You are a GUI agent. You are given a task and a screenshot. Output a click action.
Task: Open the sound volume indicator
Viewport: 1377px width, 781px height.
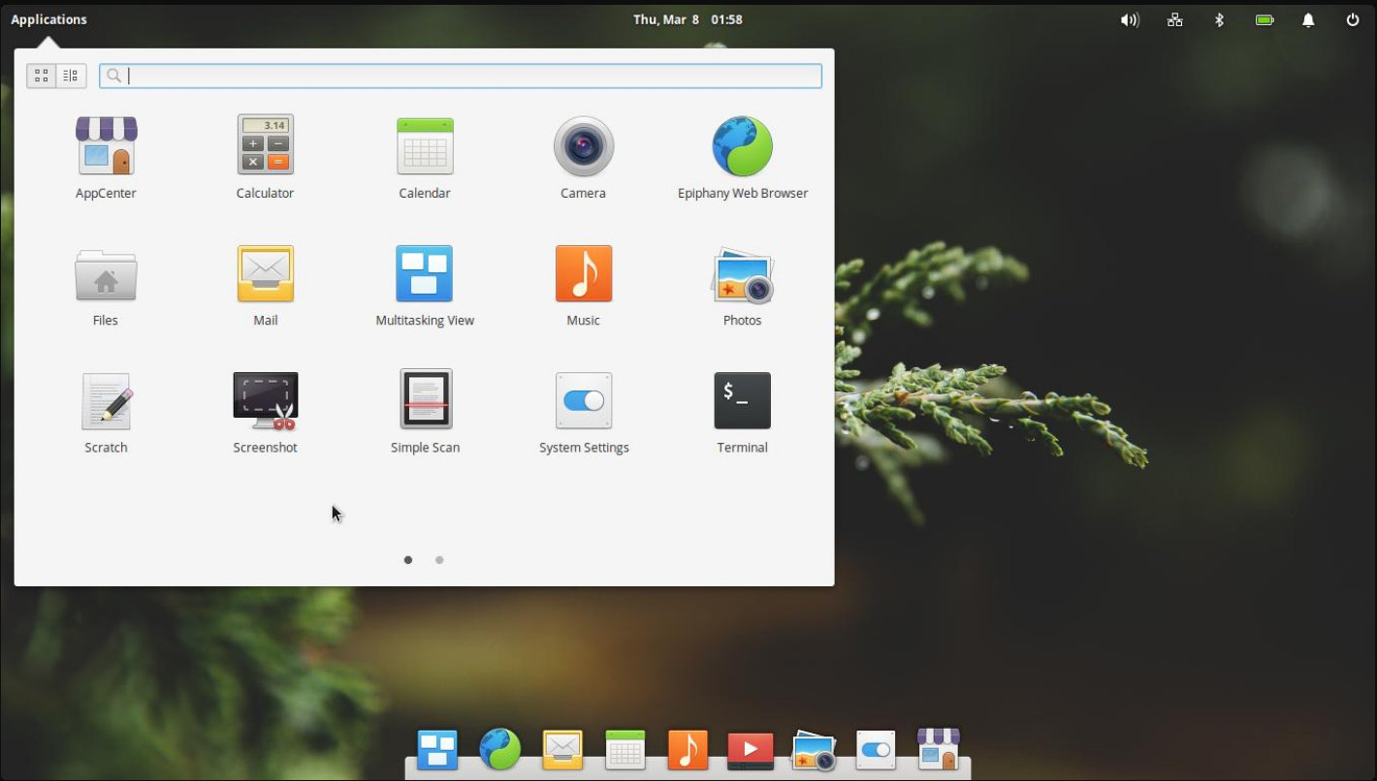(1130, 19)
